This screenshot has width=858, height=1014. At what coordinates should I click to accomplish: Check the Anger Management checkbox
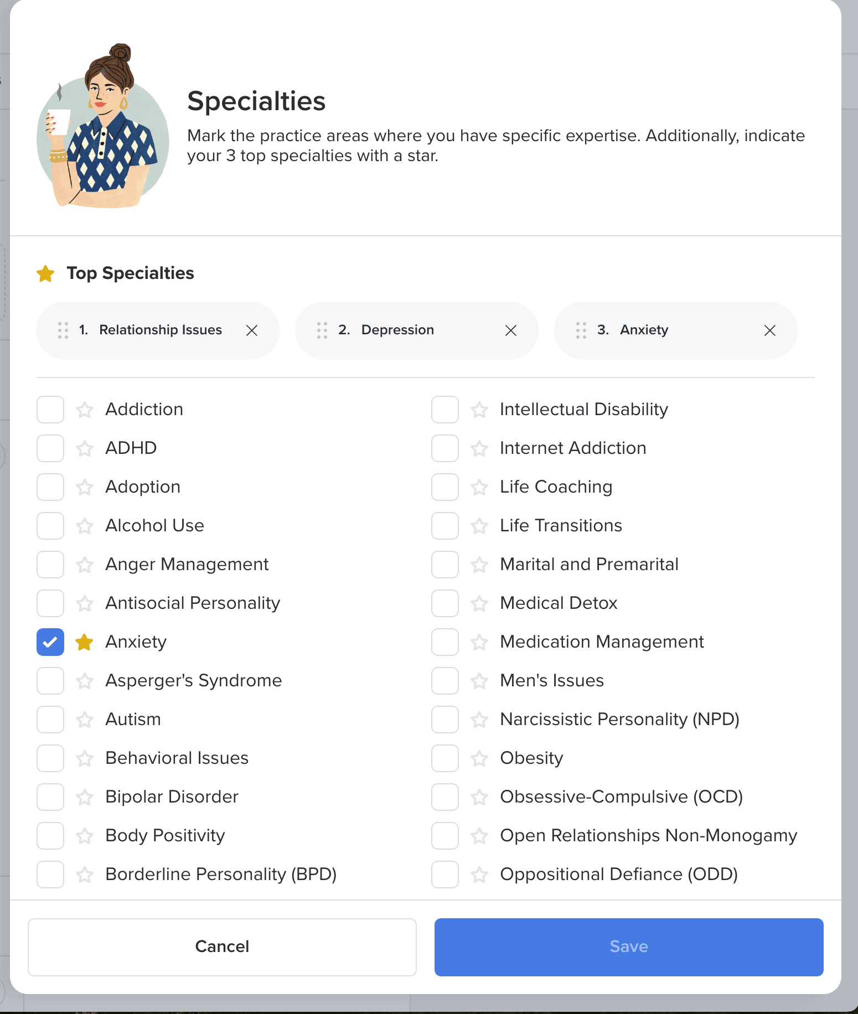(x=50, y=565)
